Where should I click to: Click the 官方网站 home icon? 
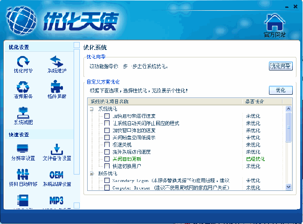pos(275,23)
